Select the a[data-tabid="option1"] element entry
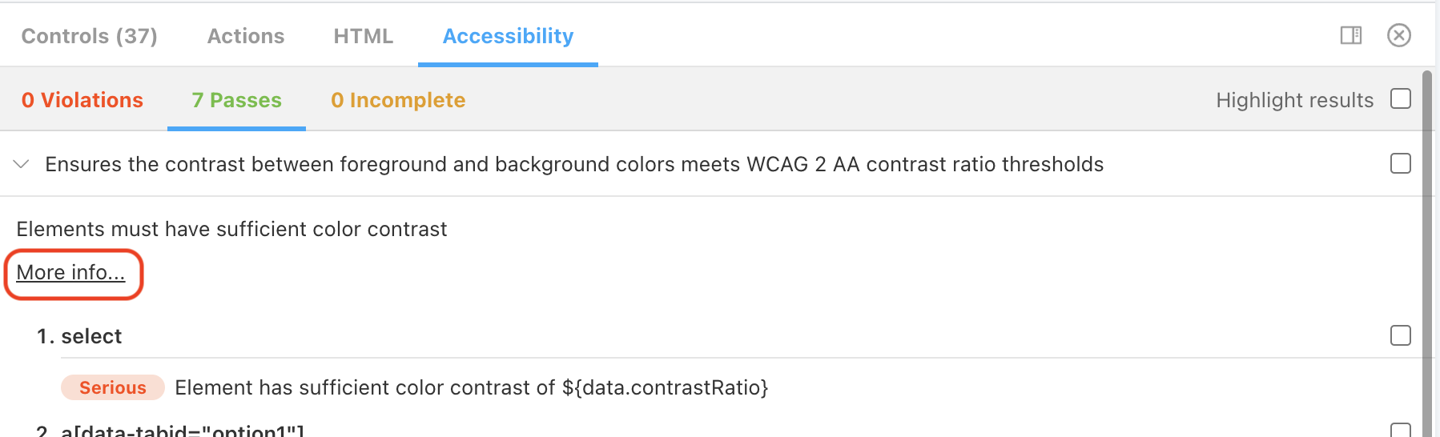Viewport: 1440px width, 437px height. [171, 431]
